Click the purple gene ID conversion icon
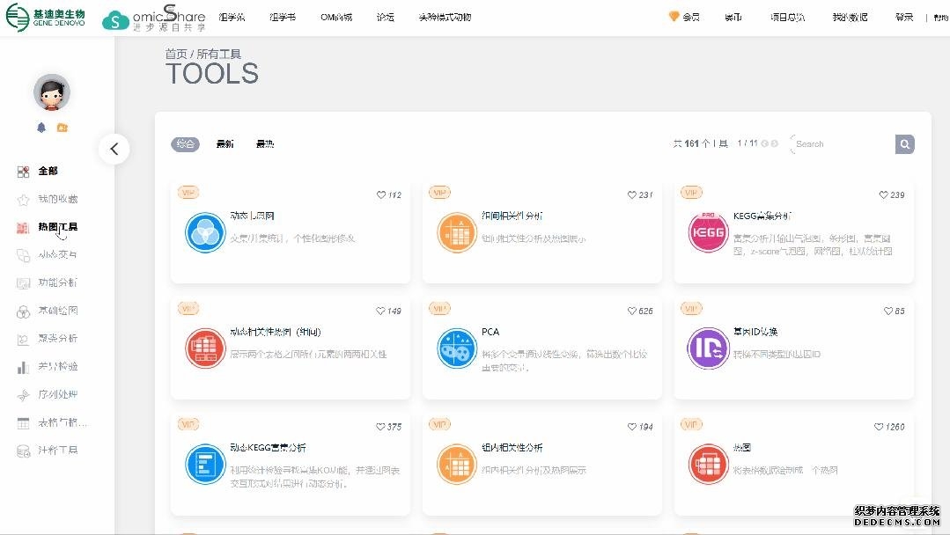Screen dimensions: 950x535 click(x=708, y=348)
